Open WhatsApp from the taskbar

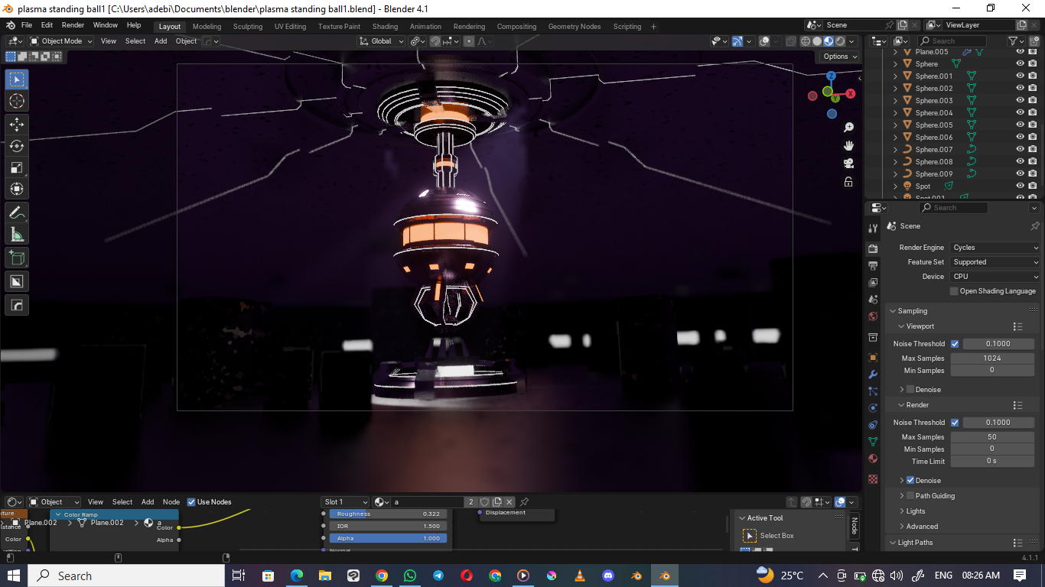(410, 576)
